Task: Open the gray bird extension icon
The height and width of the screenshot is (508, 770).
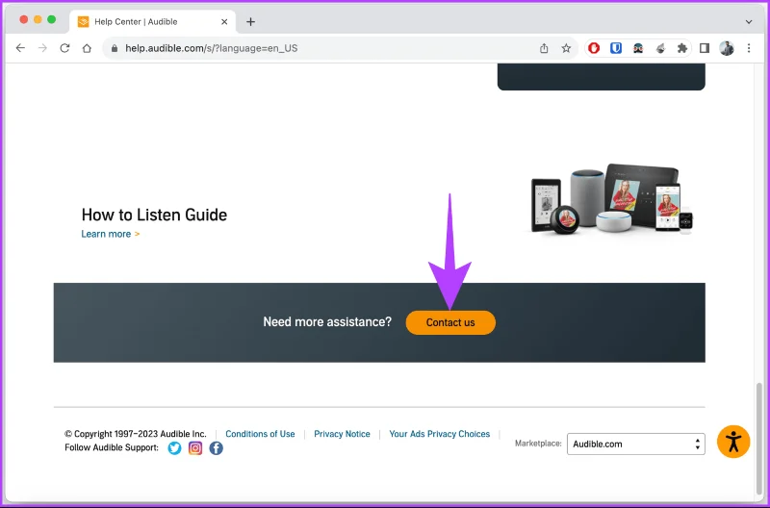Action: tap(660, 48)
